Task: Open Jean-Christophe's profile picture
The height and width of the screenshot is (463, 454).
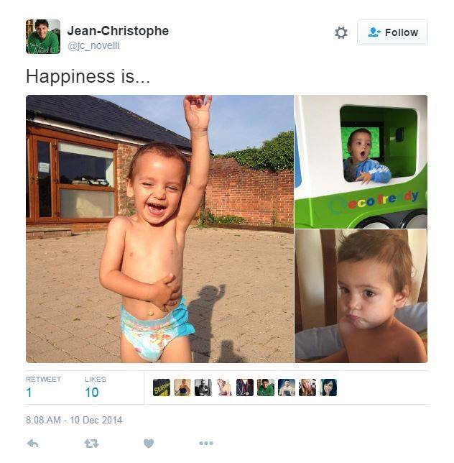Action: tap(43, 37)
